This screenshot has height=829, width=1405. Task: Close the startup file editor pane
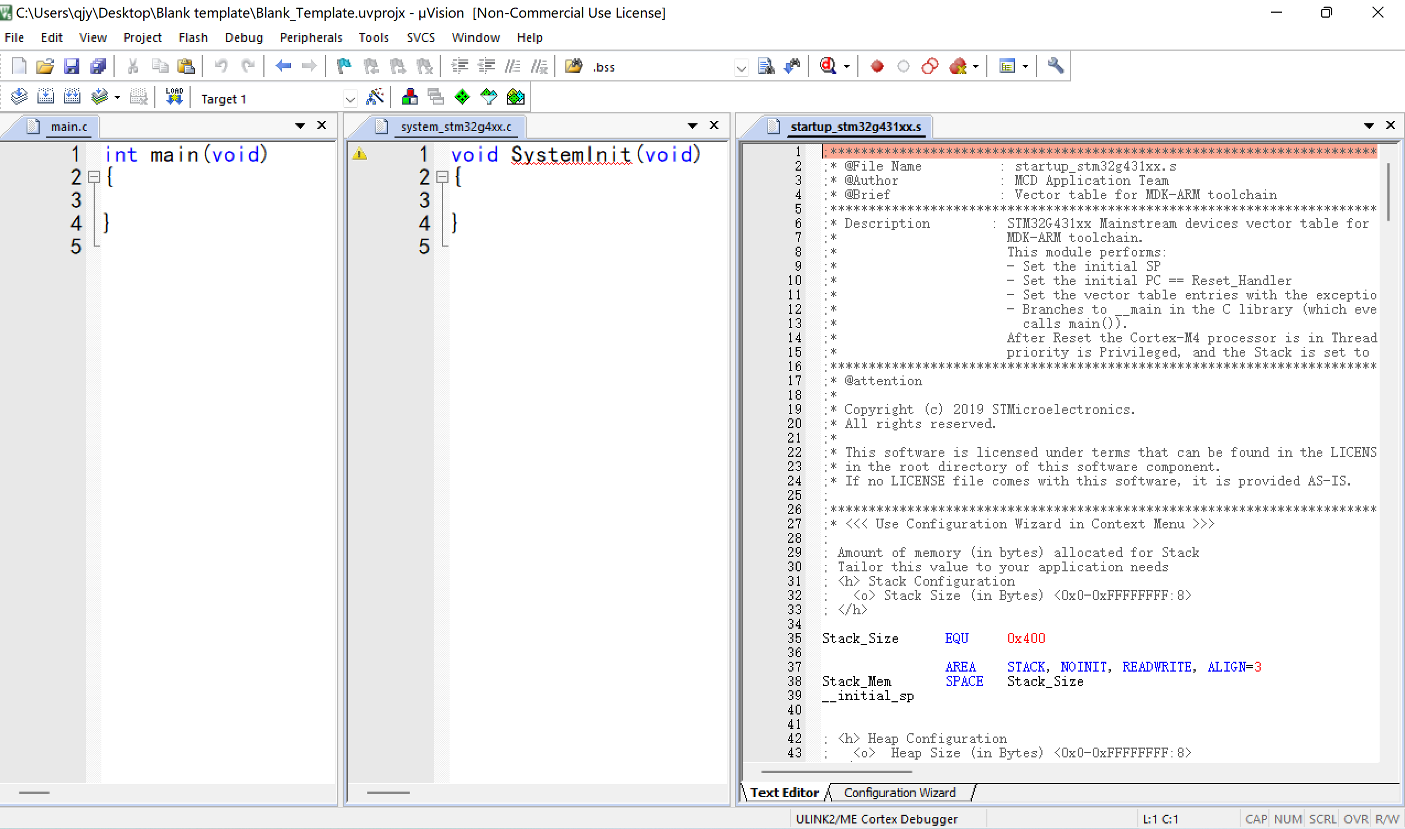click(x=1391, y=125)
